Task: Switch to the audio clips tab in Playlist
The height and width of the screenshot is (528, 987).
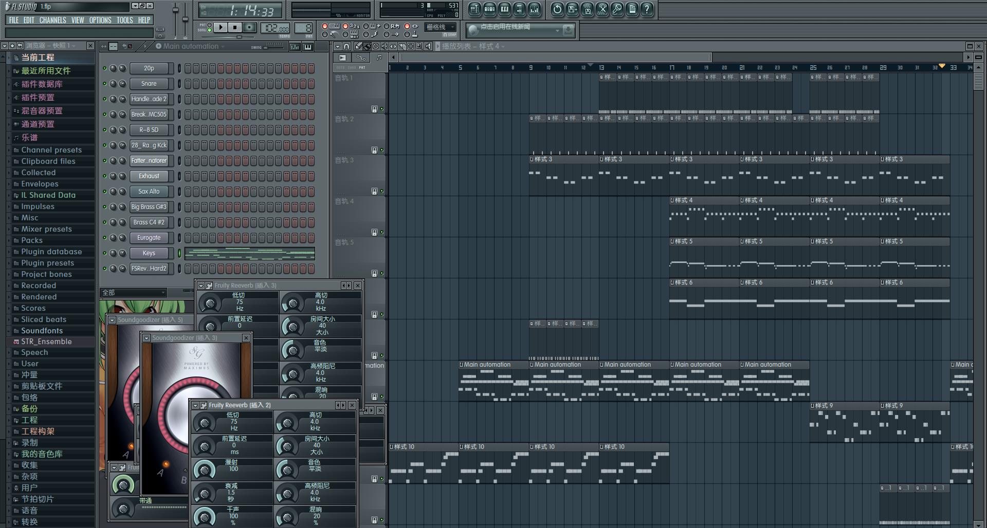Action: pos(342,58)
